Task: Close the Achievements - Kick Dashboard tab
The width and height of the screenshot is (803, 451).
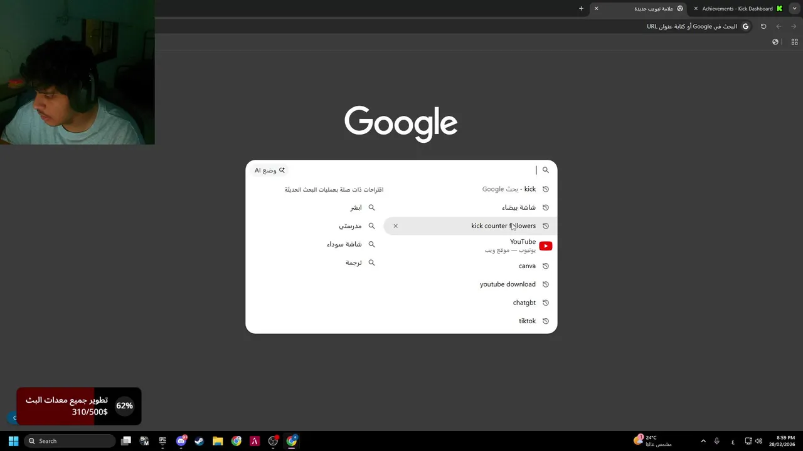Action: click(x=696, y=9)
